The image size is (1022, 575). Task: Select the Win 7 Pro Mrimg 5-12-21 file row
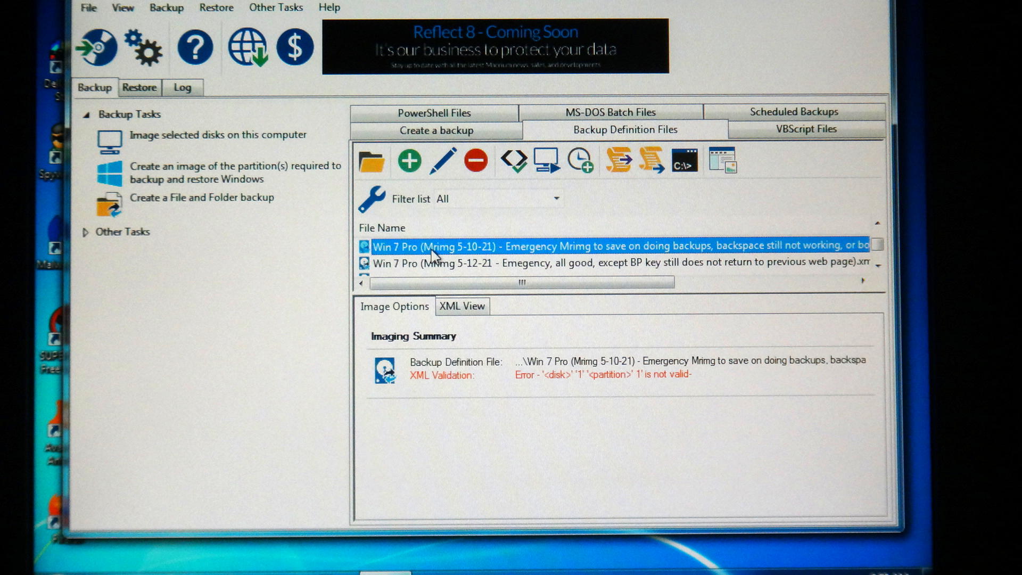[614, 262]
